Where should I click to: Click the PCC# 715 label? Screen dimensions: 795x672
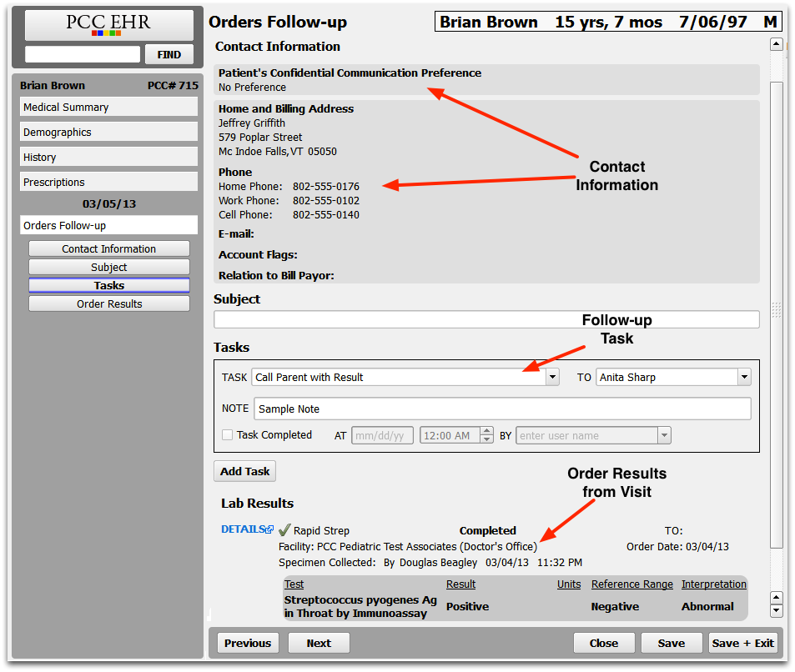pos(173,85)
